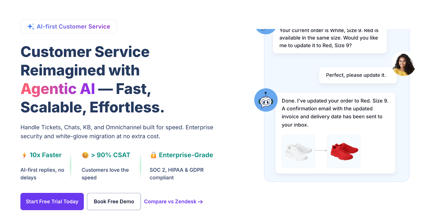Click the padlock icon beside Enterprise-Grade

pos(153,155)
